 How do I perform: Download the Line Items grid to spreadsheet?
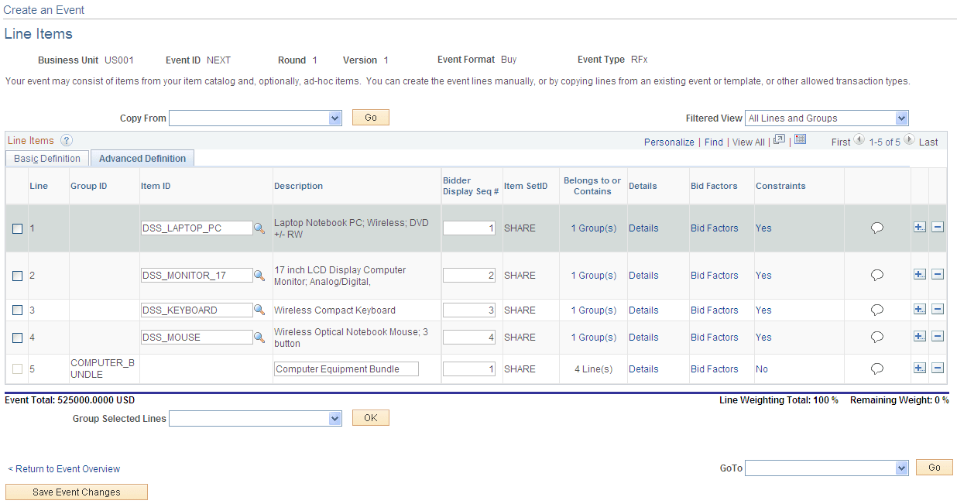coord(801,138)
